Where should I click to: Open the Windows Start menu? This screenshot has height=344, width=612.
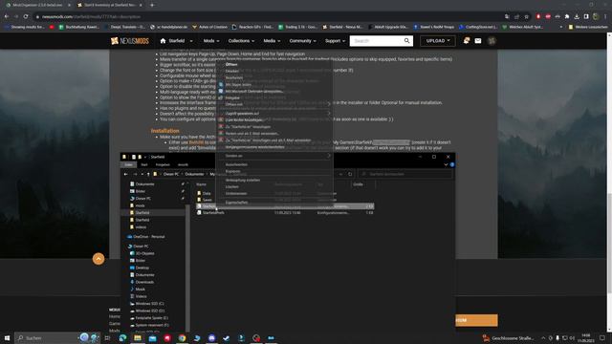tap(7, 337)
